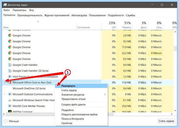Click the Host Process row icon
179x128 pixels.
tap(10, 77)
